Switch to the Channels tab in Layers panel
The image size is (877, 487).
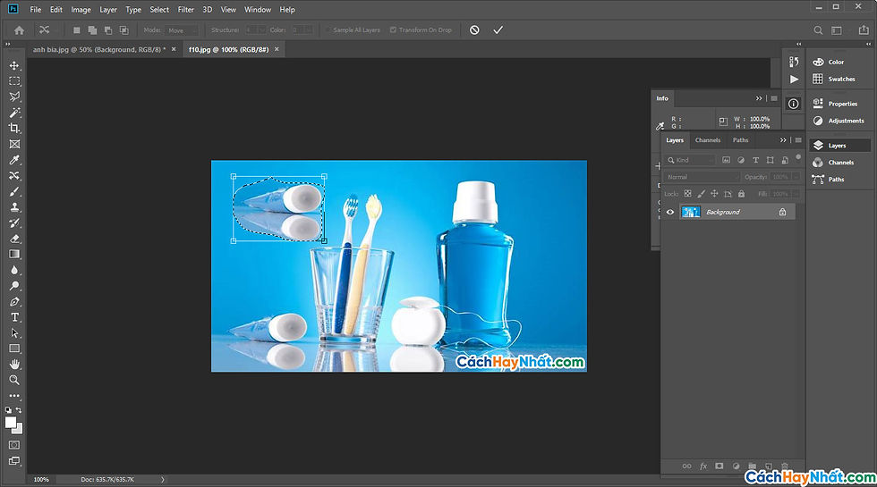tap(708, 140)
